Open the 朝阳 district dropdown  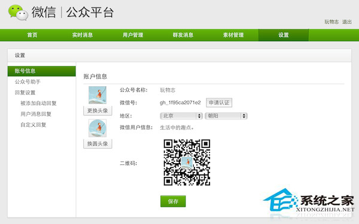click(x=226, y=116)
